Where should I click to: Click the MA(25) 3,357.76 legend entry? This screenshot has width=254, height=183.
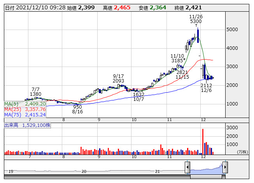tap(25, 109)
